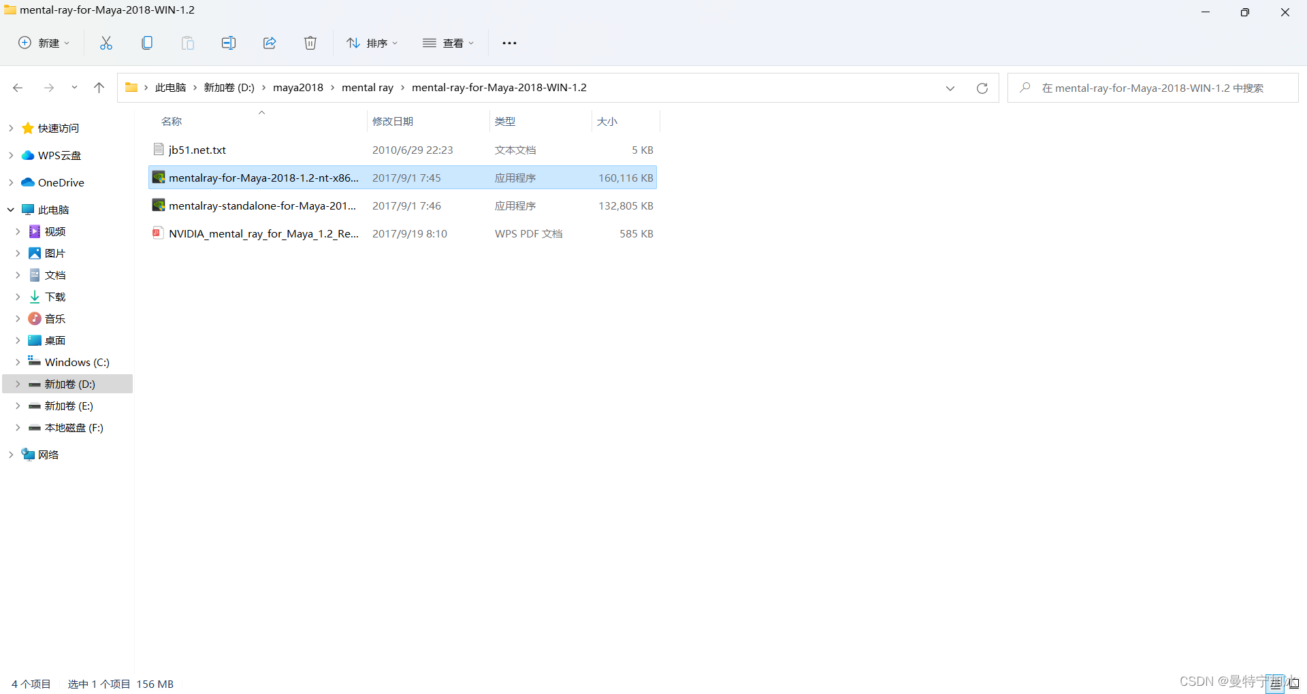Sort by 名称 column header
Viewport: 1307px width, 694px height.
172,121
